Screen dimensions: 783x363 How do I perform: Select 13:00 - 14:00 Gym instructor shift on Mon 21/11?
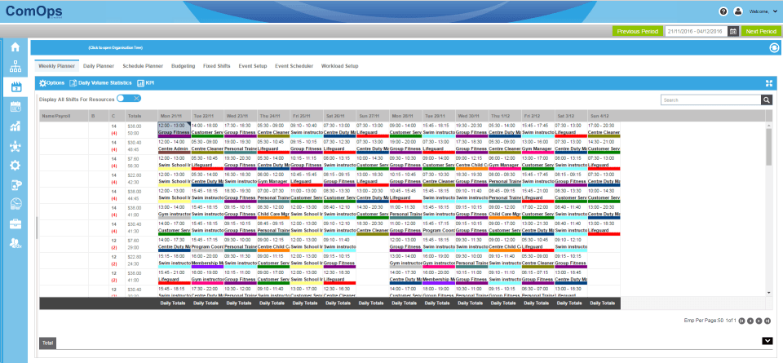pos(174,211)
